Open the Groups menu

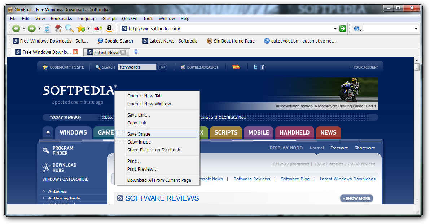pos(109,19)
